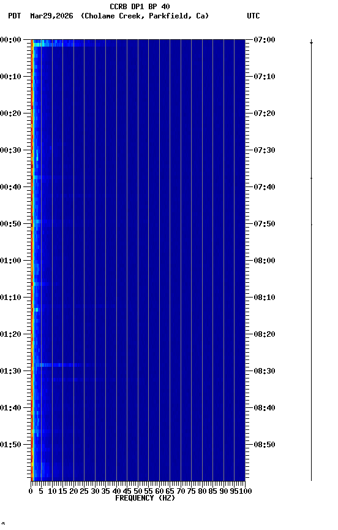The height and width of the screenshot is (530, 338).
Task: Click the '08:00' UTC time label
Action: [x=265, y=261]
